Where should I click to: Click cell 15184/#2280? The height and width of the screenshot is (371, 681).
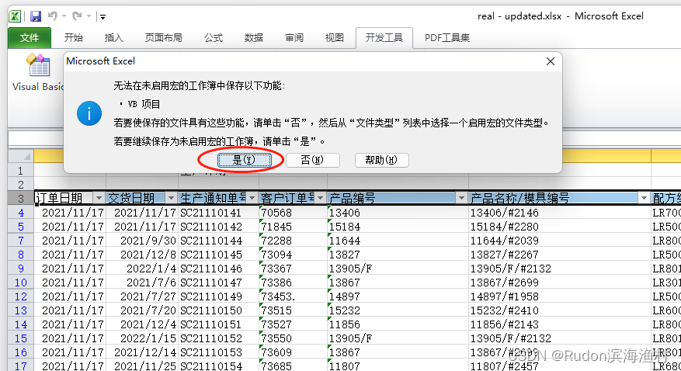560,227
